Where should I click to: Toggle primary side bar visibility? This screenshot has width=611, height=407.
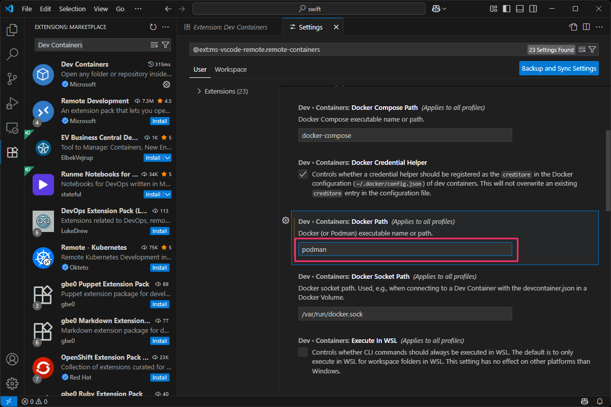[x=506, y=9]
